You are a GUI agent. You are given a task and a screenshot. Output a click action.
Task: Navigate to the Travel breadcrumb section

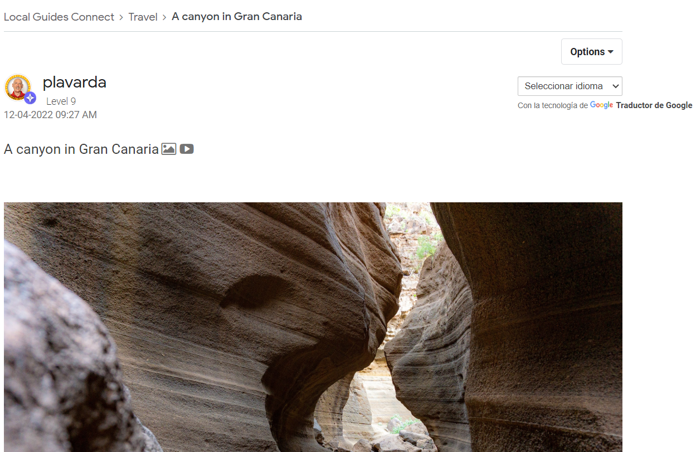pyautogui.click(x=143, y=17)
